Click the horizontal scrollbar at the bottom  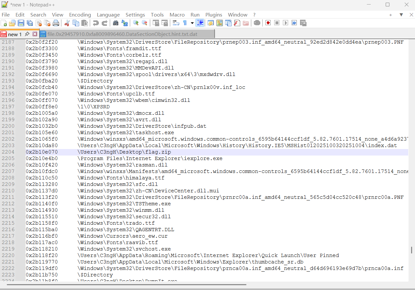(x=126, y=285)
